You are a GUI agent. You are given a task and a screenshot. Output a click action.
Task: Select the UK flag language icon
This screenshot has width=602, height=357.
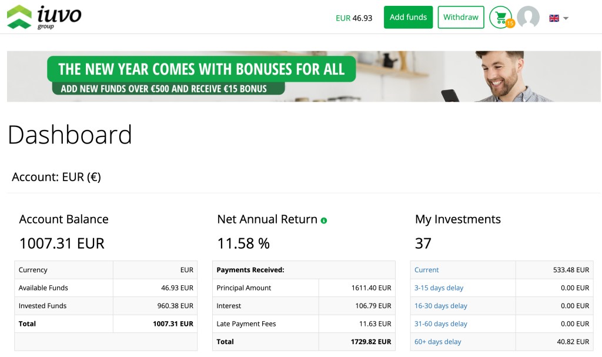(553, 18)
